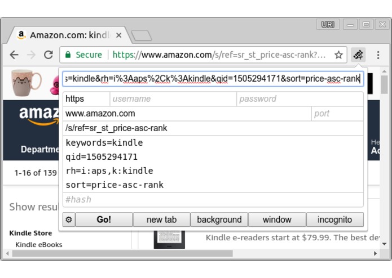Click the green Secure padlock
392x278 pixels.
(x=68, y=55)
